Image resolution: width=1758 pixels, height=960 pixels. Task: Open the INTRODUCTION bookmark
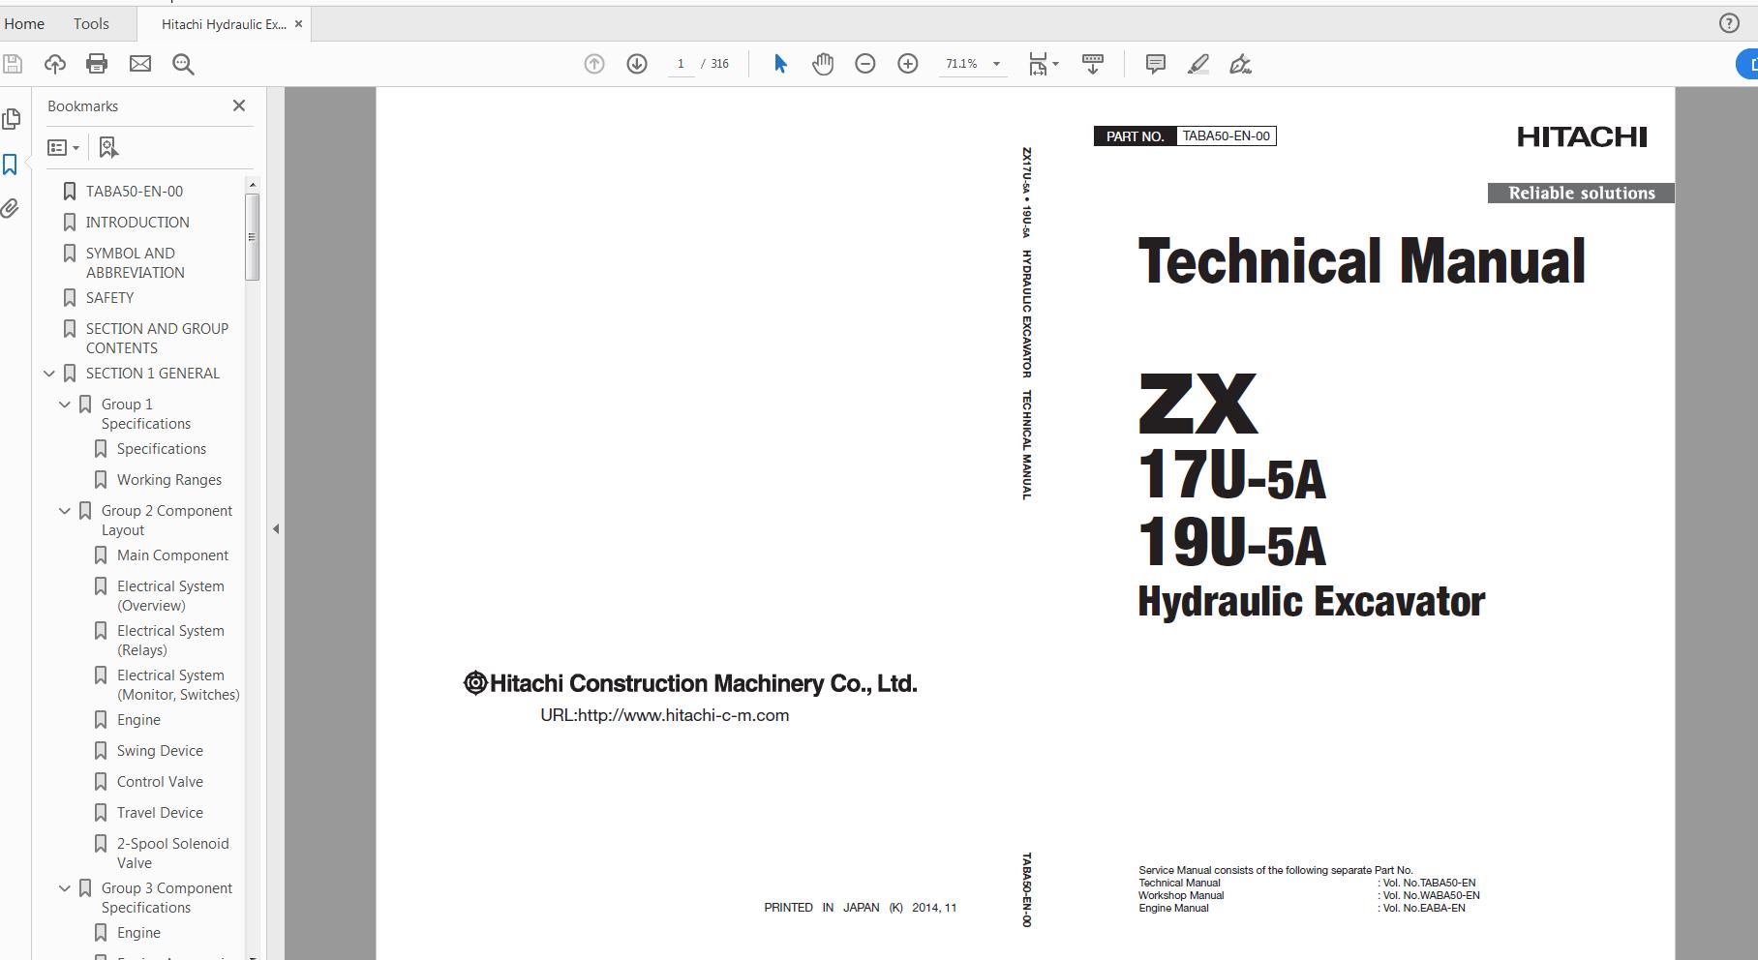(x=137, y=223)
